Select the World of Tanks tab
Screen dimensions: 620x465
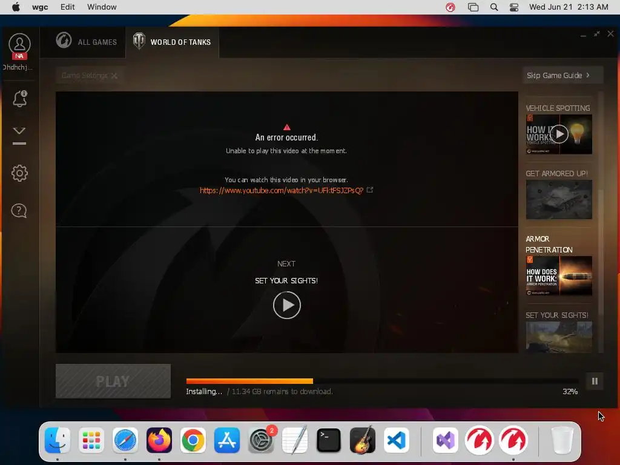[172, 42]
